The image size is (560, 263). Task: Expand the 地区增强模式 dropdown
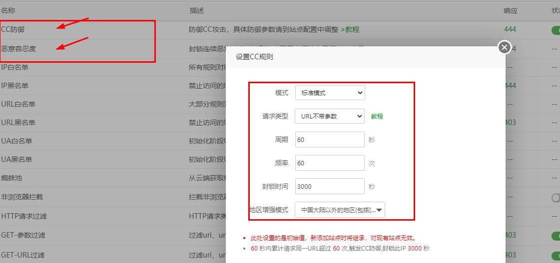pos(340,210)
